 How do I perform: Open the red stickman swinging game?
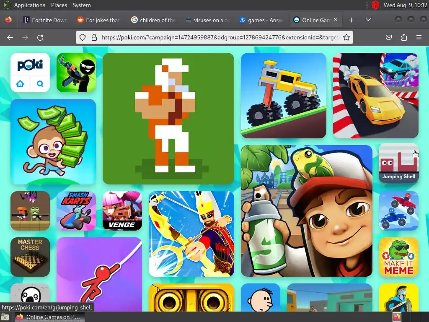99,274
